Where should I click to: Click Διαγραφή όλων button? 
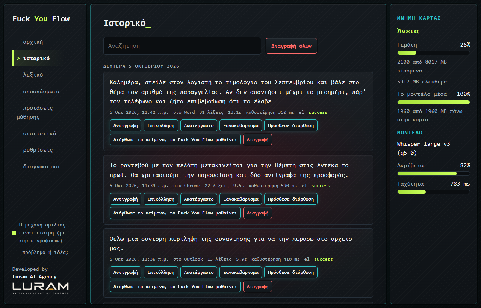pos(291,46)
